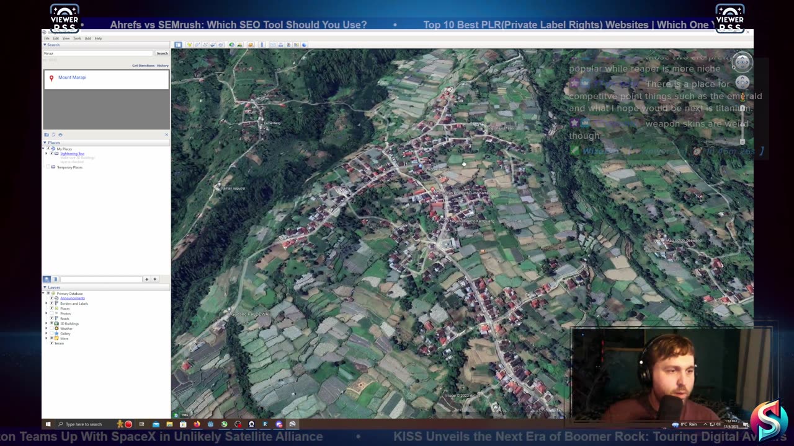Select the Add Image Overlay tool
This screenshot has height=446, width=794.
click(213, 45)
